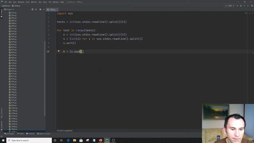The image size is (254, 143).
Task: Open Microsoft Store from taskbar
Action: point(81,140)
